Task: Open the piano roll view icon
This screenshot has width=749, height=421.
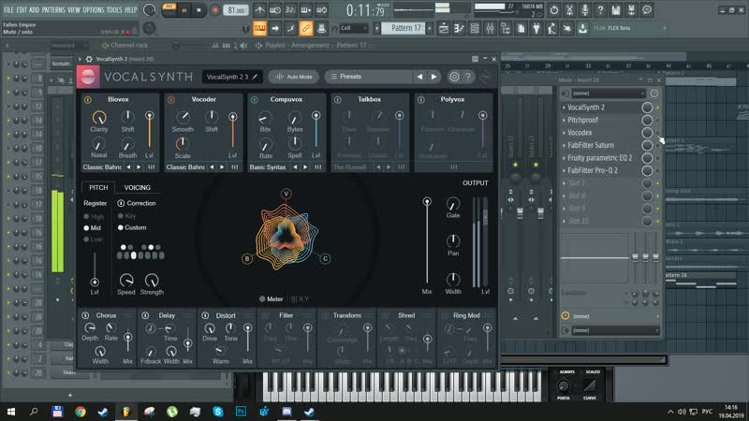Action: 459,29
